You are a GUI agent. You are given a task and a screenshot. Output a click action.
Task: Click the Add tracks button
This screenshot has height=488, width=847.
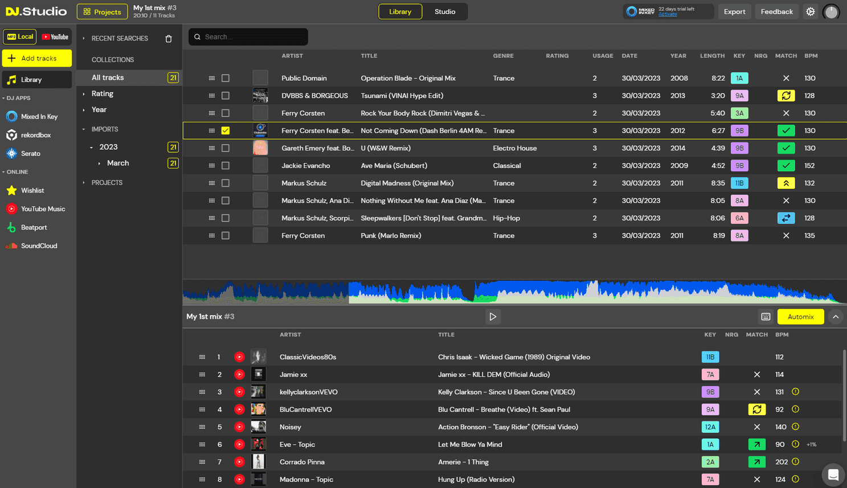36,58
